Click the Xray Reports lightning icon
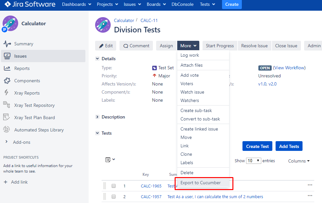322x203 pixels. [x=6, y=93]
